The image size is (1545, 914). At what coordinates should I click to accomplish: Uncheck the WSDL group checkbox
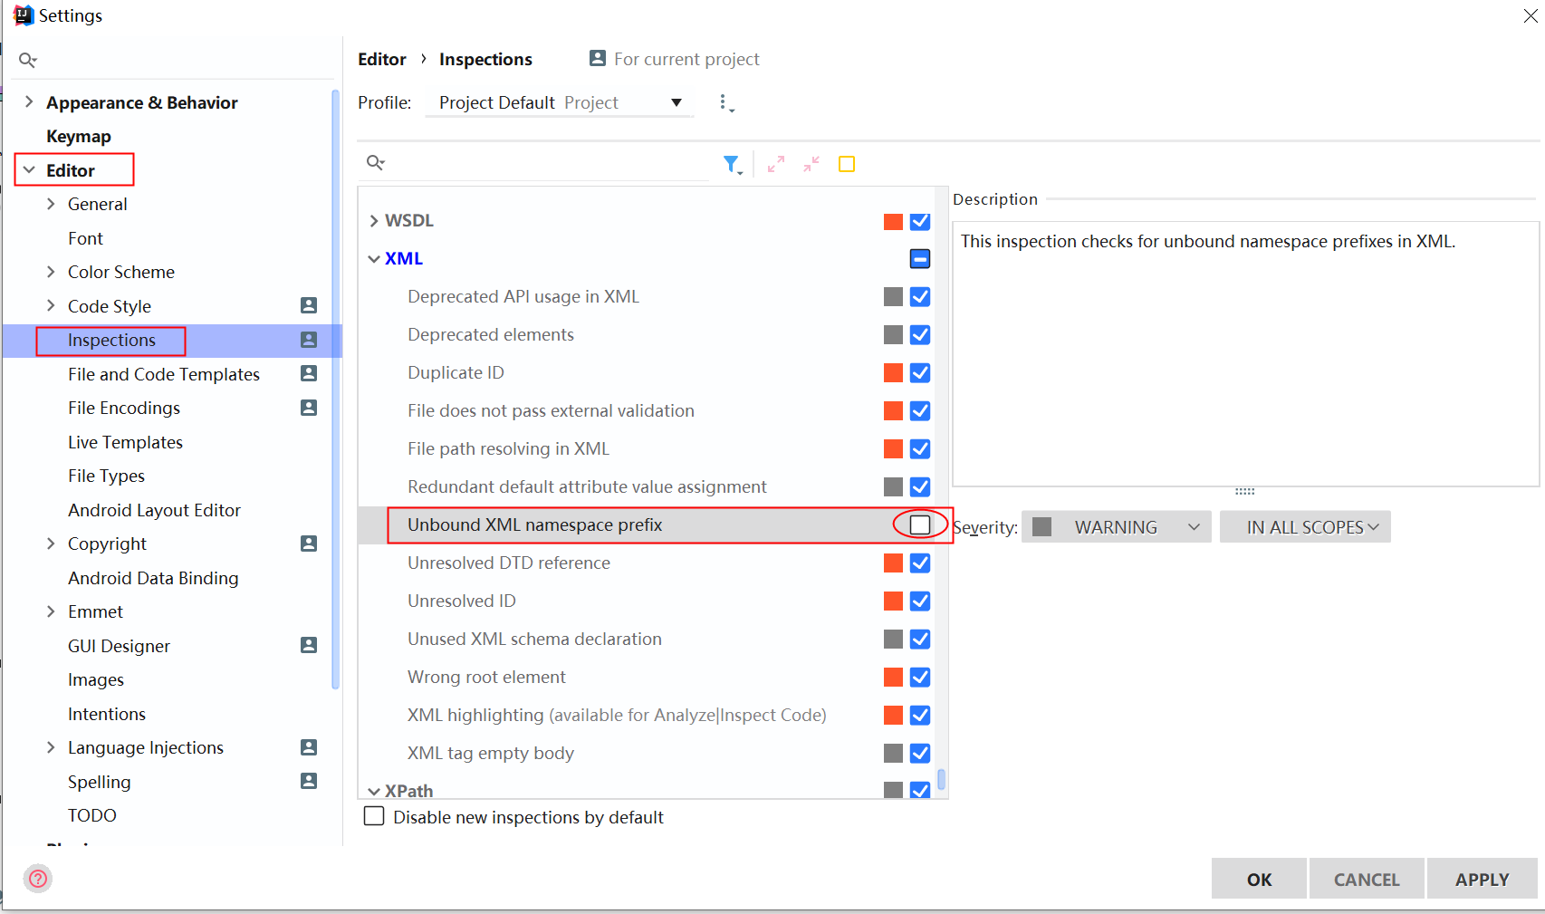click(x=920, y=221)
